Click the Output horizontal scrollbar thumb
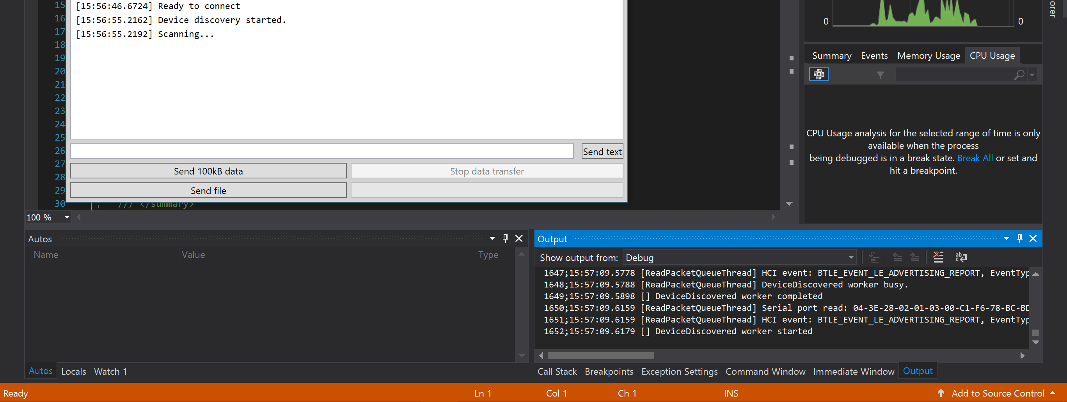 (600, 356)
